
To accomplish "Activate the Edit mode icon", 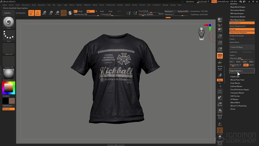I will [x=31, y=13].
